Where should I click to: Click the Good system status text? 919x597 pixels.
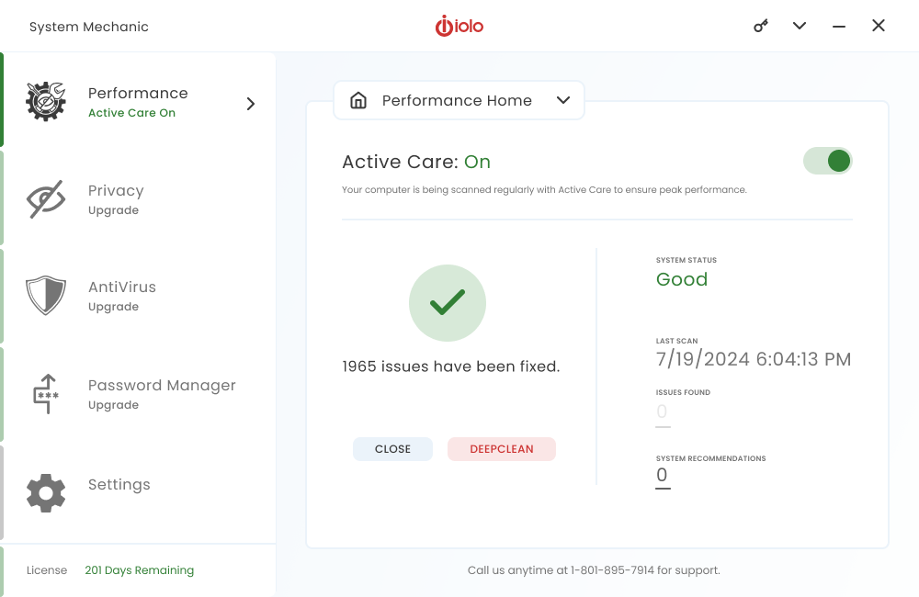coord(682,279)
